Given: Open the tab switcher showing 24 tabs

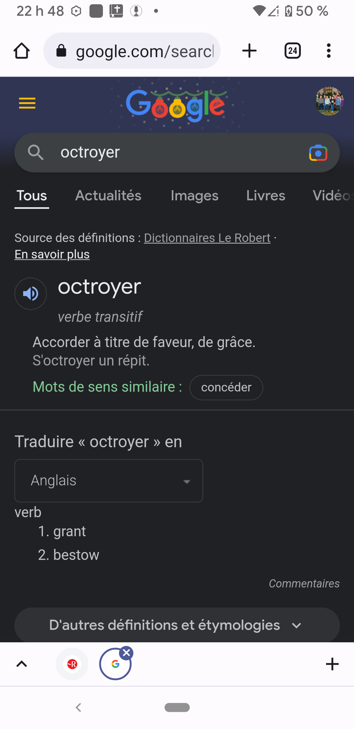Looking at the screenshot, I should click(292, 51).
